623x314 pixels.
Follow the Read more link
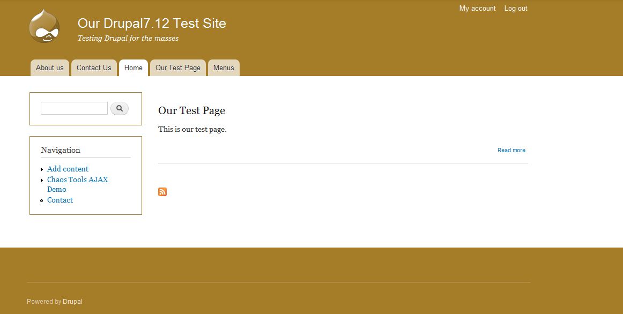[511, 151]
